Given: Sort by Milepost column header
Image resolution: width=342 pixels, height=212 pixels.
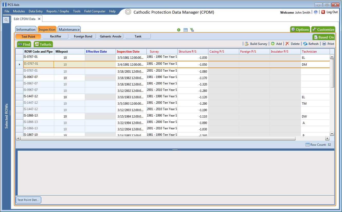Looking at the screenshot, I should [x=69, y=52].
